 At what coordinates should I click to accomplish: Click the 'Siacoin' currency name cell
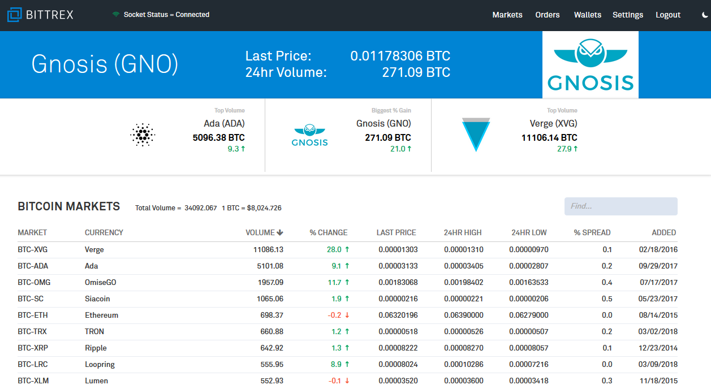coord(97,299)
